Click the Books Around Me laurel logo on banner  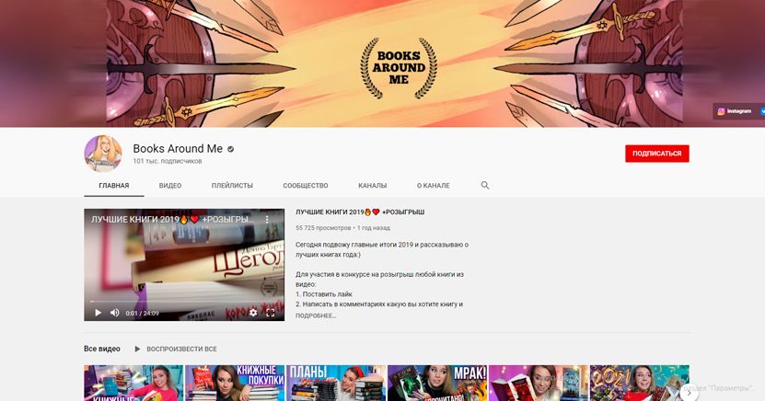click(x=399, y=68)
